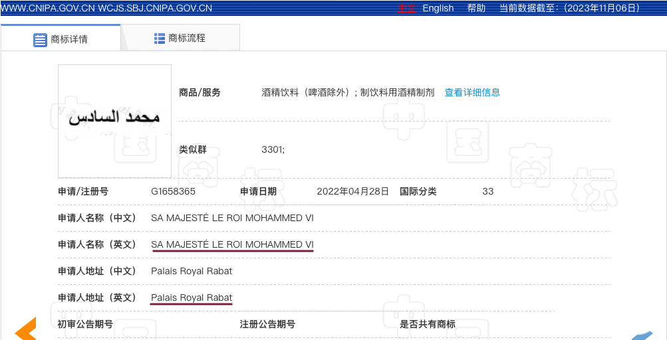Click the goods/services description text
Viewport: 667px width, 340px height.
click(x=348, y=92)
